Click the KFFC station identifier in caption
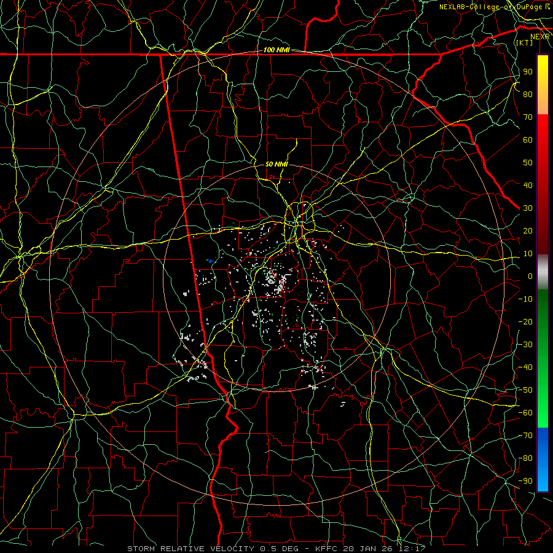Image resolution: width=553 pixels, height=553 pixels. pos(326,549)
